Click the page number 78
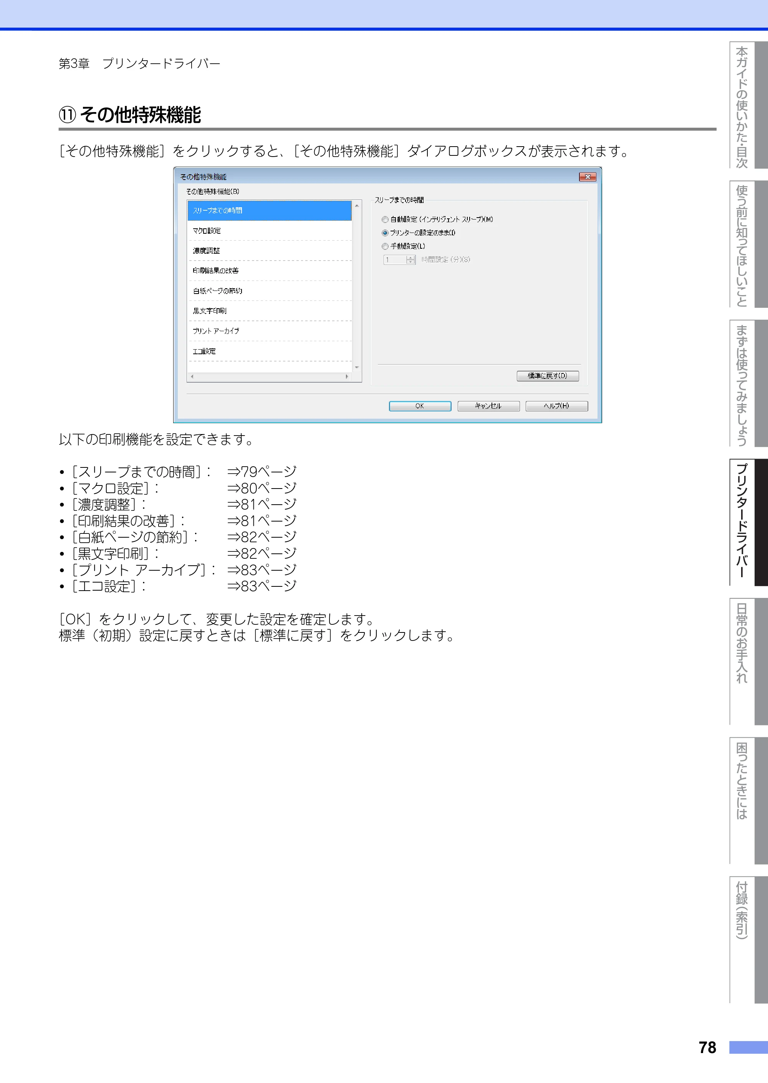The image size is (768, 1083). [707, 1048]
